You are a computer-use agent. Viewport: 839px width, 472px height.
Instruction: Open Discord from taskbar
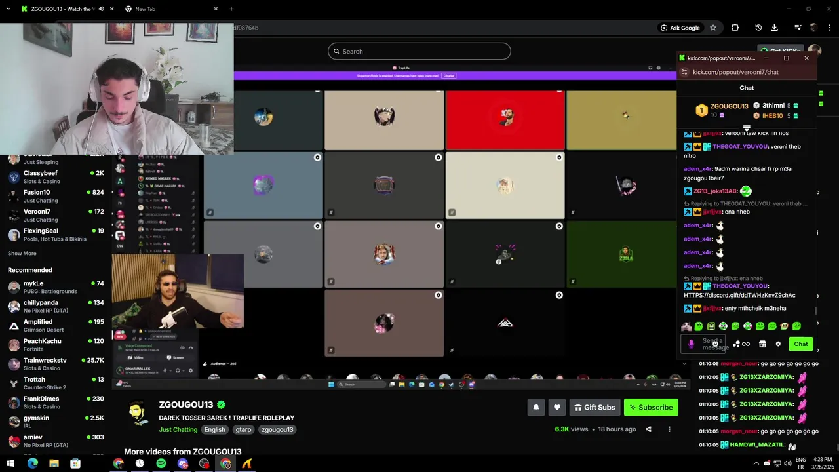click(x=183, y=463)
